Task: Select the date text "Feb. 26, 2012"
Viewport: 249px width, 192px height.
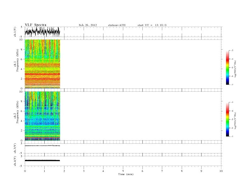Action: [x=88, y=25]
